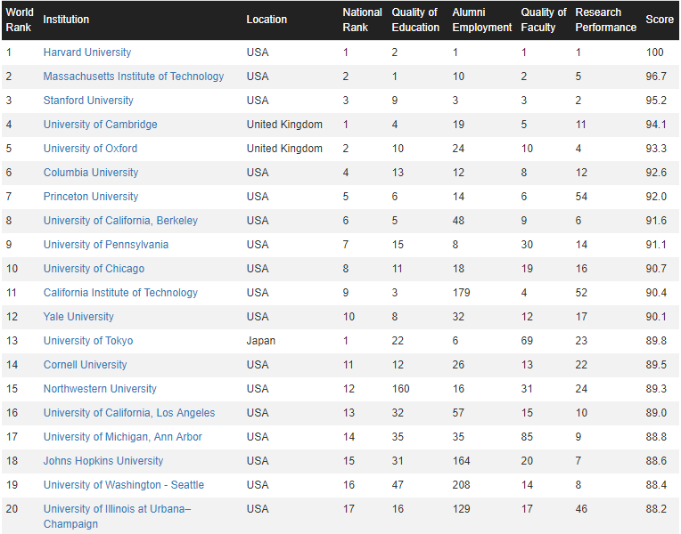Select Tokyo's quality of faculty value 69
This screenshot has width=681, height=534.
(x=527, y=341)
